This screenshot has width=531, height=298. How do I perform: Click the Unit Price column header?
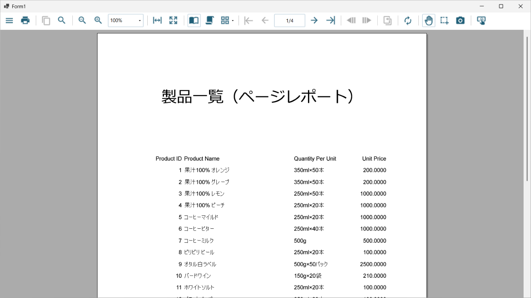pos(374,159)
